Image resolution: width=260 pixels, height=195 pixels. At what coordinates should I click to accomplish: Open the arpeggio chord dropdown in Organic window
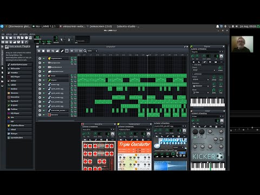click(200, 80)
